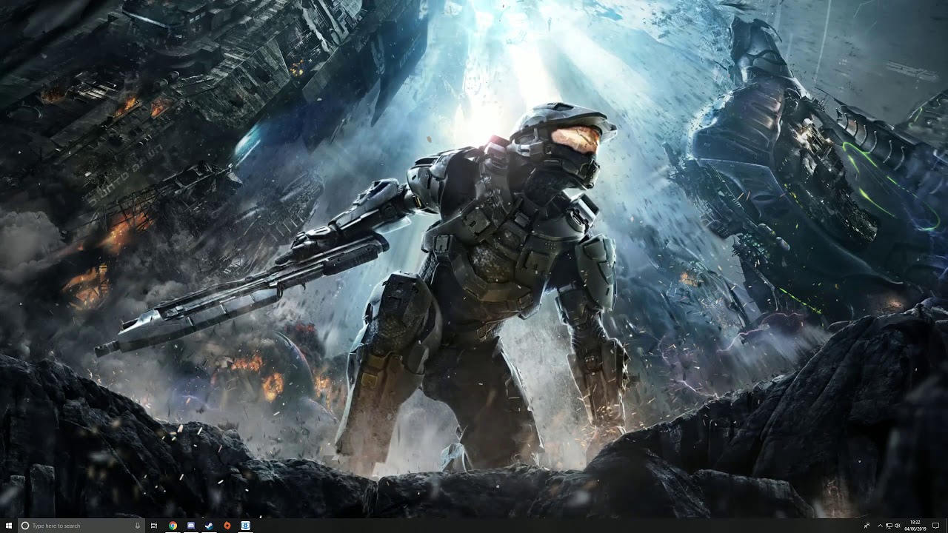This screenshot has height=533, width=948.
Task: Activate the search box microphone
Action: point(138,526)
